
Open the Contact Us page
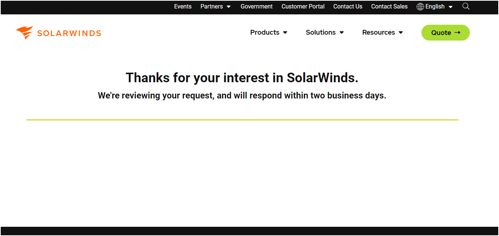(348, 7)
